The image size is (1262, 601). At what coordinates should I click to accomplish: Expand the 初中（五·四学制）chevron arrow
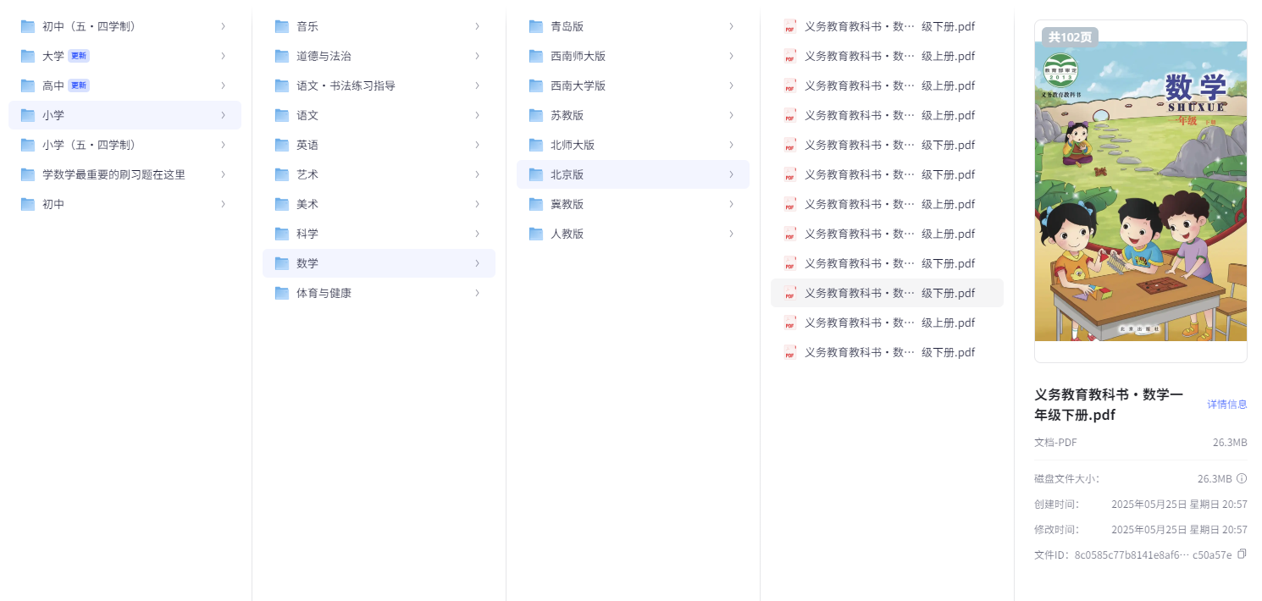(x=223, y=26)
